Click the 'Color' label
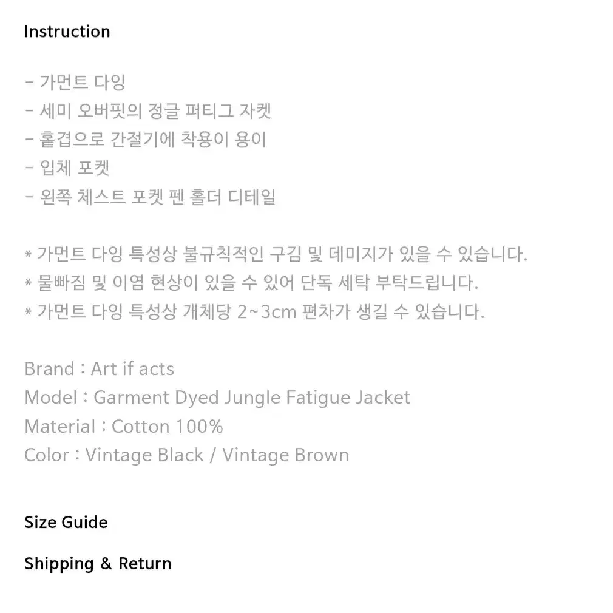613x613 pixels. click(47, 455)
